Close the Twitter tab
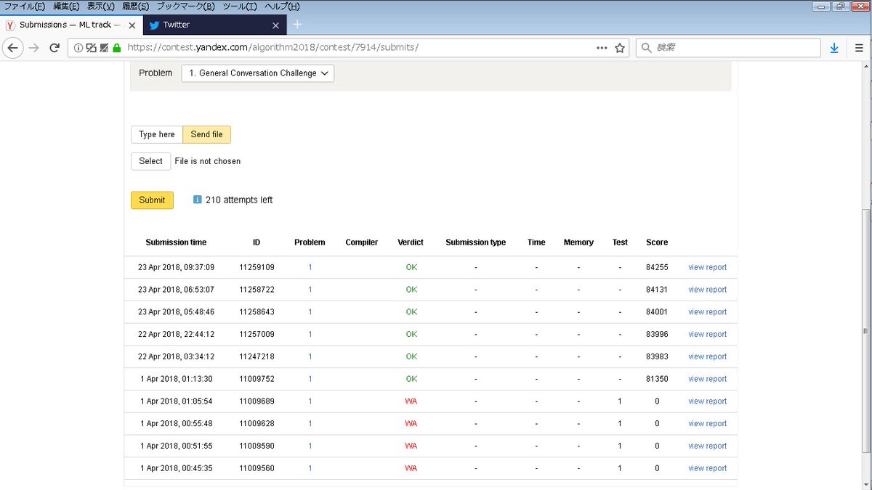The width and height of the screenshot is (872, 490). [275, 25]
